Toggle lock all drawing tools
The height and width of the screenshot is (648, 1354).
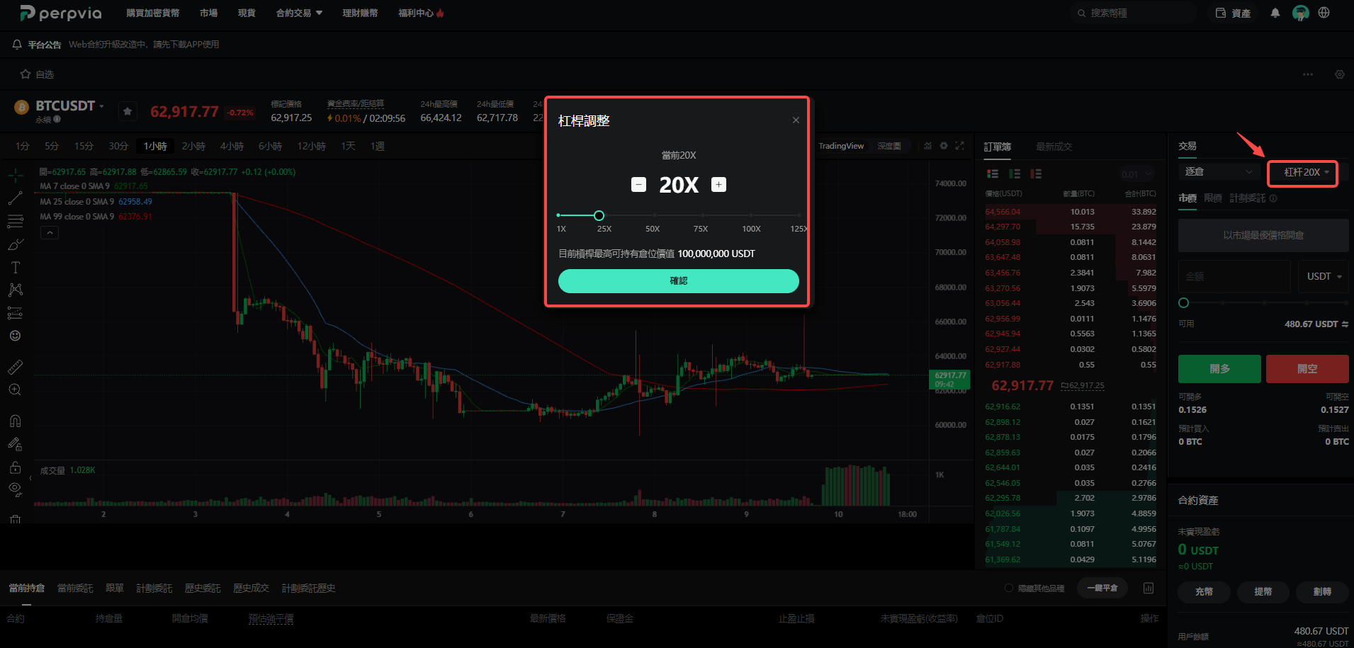pos(15,467)
